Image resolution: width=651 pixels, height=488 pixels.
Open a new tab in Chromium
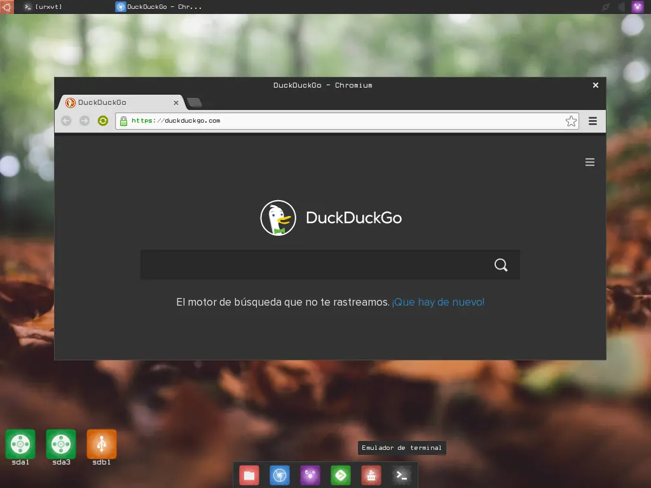click(x=194, y=102)
